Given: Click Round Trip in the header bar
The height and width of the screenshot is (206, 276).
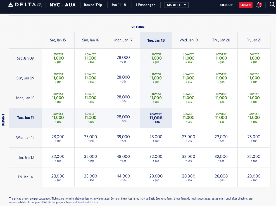Looking at the screenshot, I should click(x=93, y=5).
